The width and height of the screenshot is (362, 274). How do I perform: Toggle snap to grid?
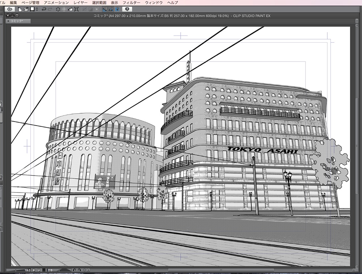pos(117,9)
